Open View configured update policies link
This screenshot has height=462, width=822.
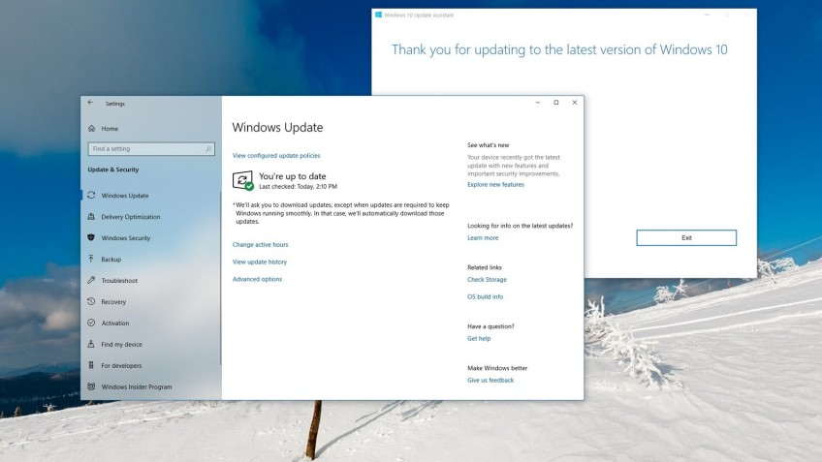pos(276,156)
